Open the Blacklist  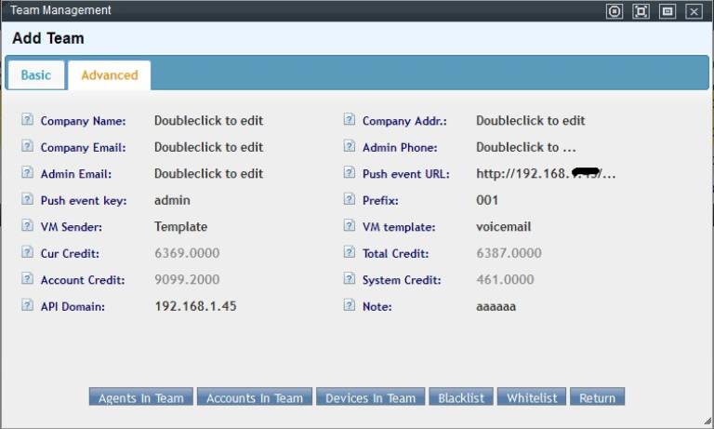pos(461,397)
